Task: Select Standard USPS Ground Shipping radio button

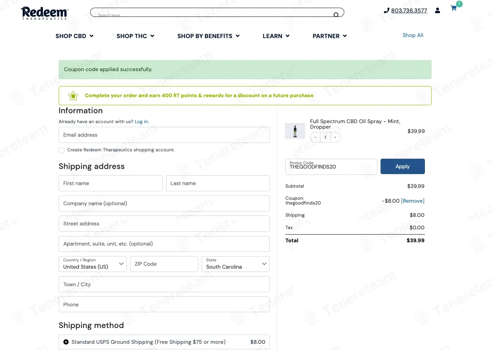Action: 66,342
